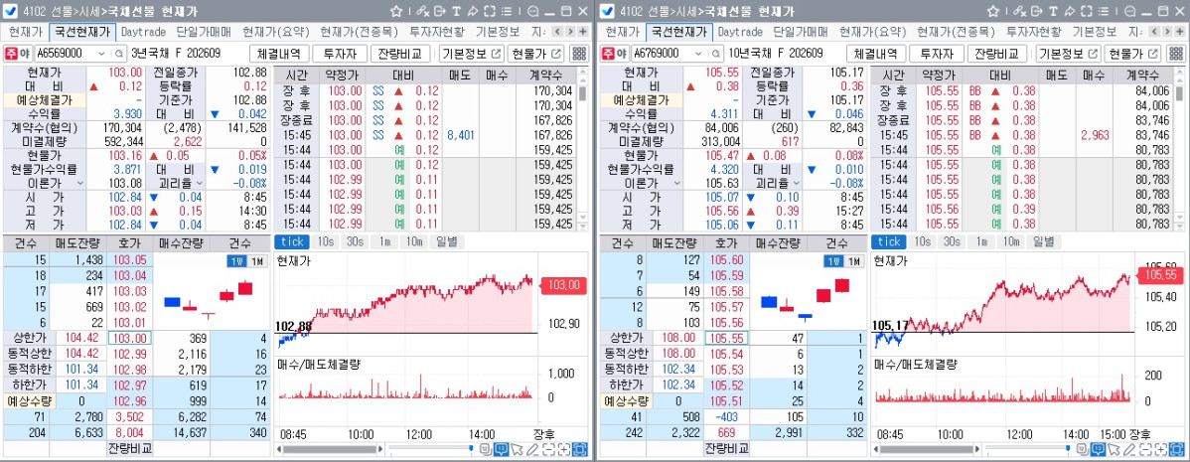Add tab plus button in right window

1179,32
